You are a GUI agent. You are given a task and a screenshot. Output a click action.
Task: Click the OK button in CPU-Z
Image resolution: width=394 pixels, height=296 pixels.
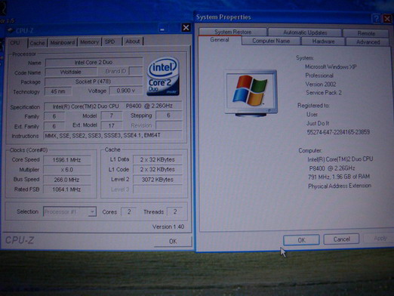point(173,242)
